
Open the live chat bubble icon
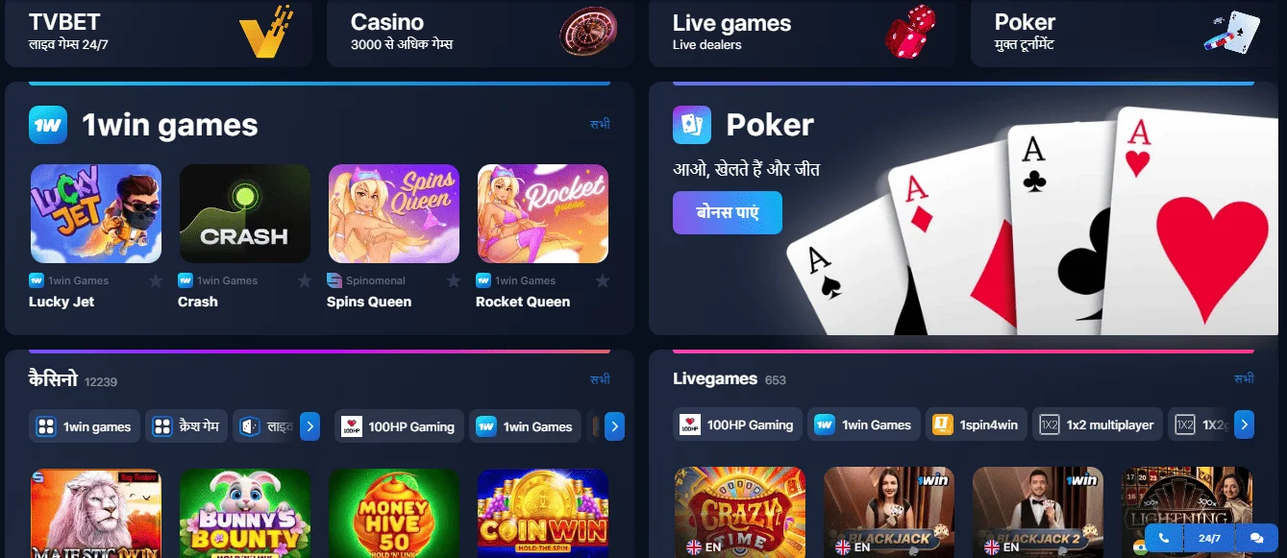click(x=1256, y=538)
